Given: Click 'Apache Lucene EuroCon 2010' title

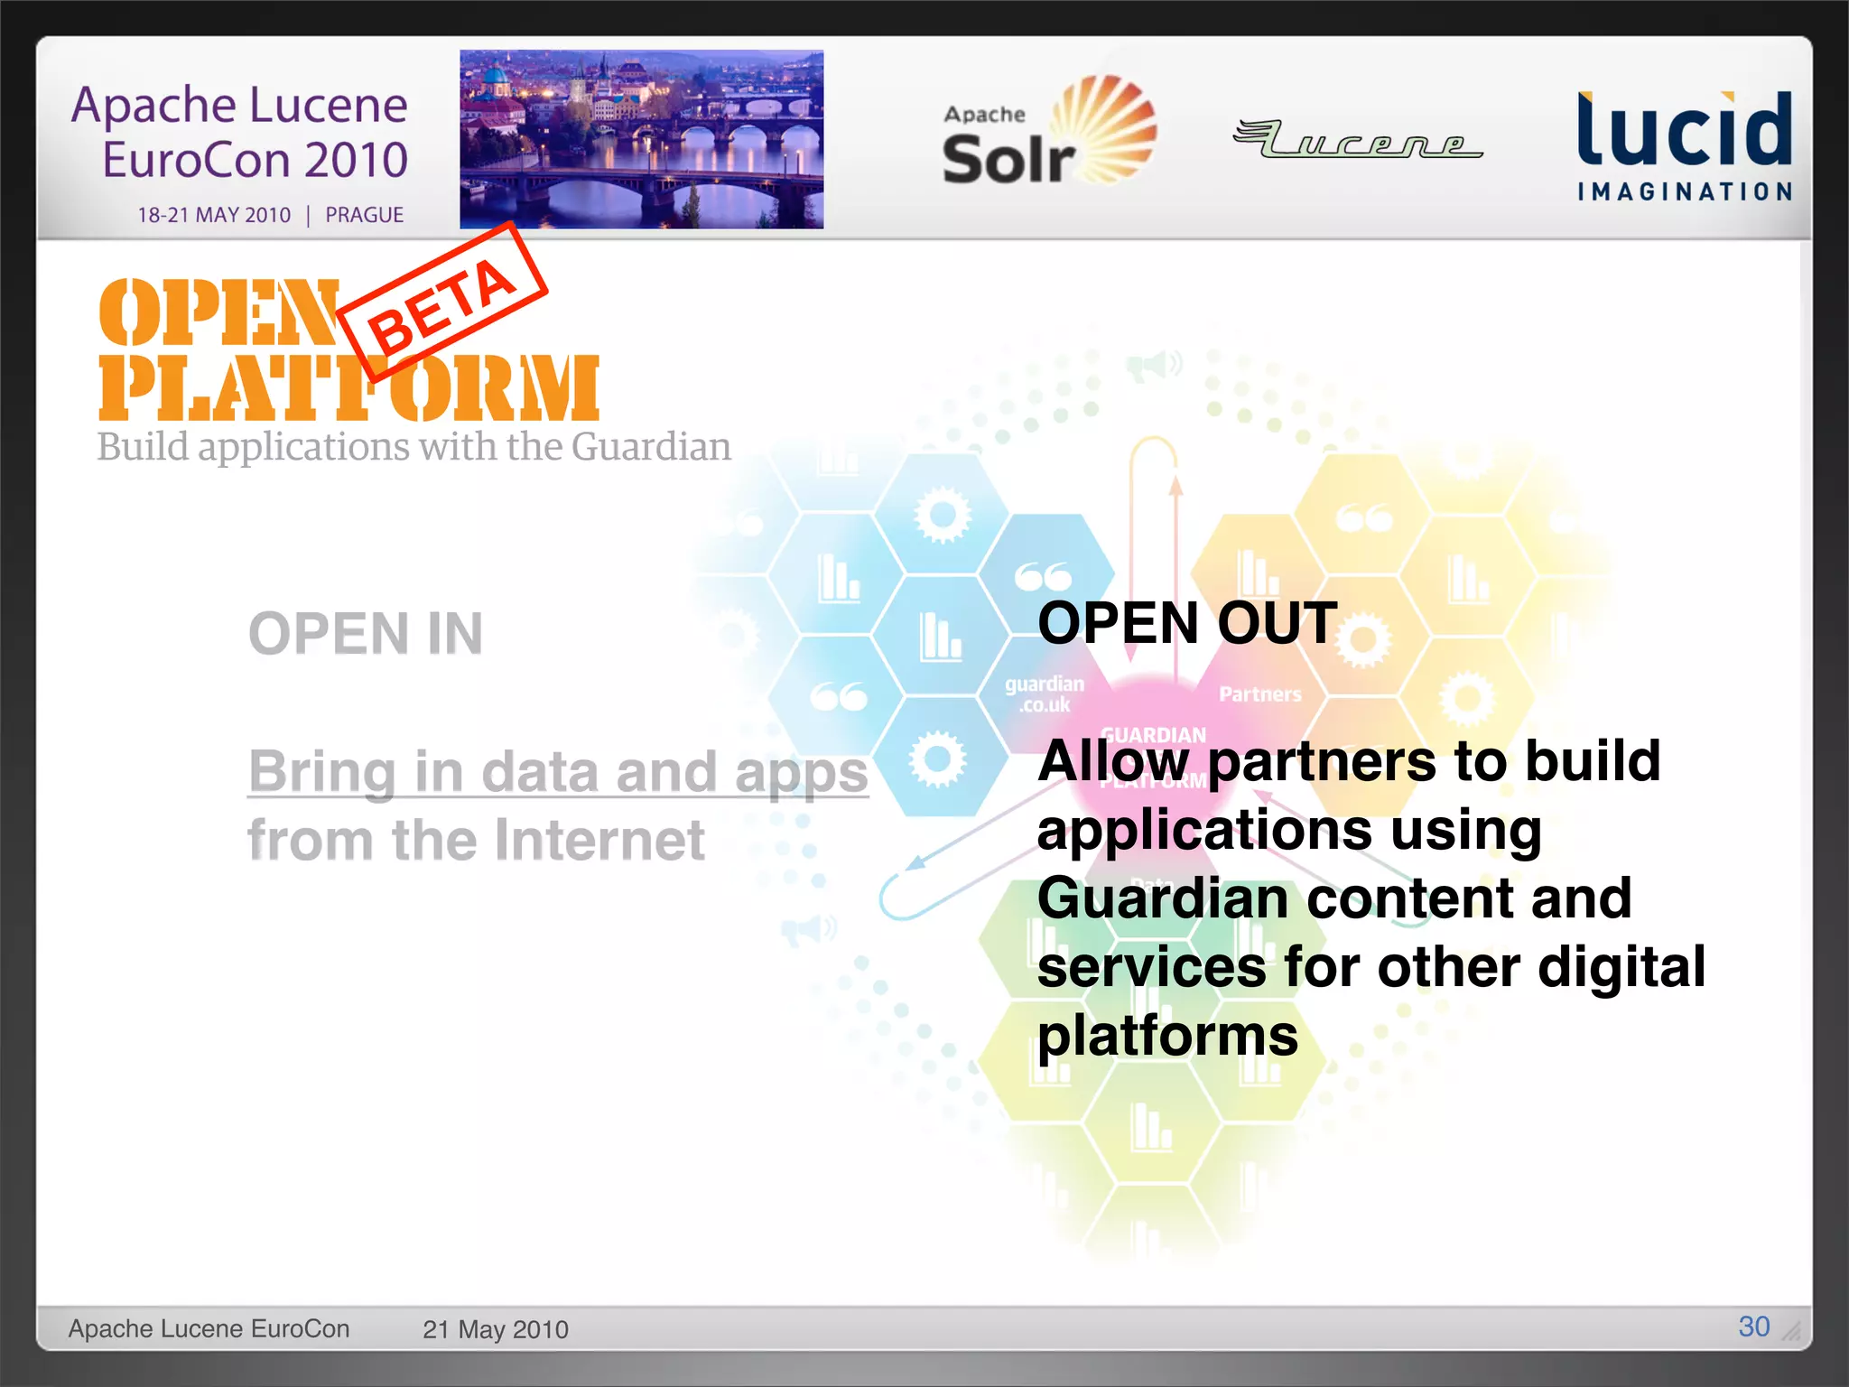Looking at the screenshot, I should coord(240,132).
